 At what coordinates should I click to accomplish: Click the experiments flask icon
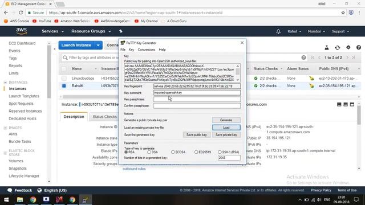coord(327,47)
